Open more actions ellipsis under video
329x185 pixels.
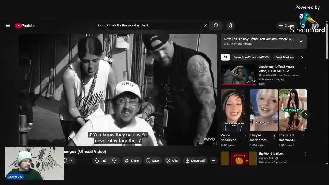tap(213, 161)
